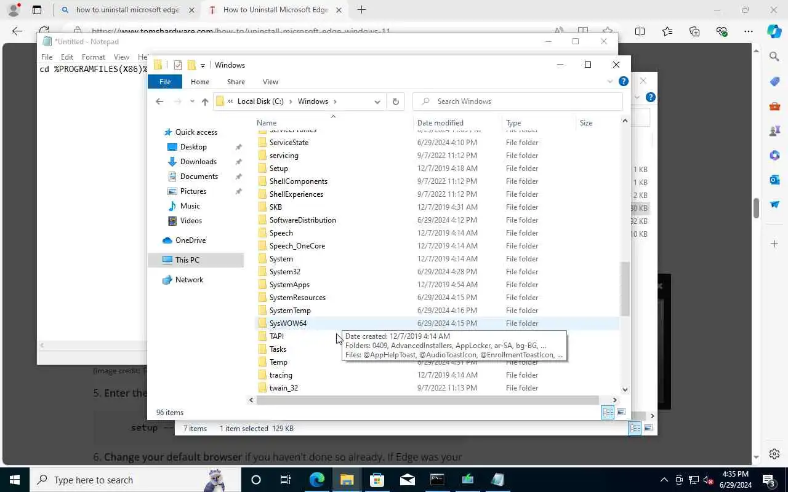Expand the recent locations dropdown arrow
This screenshot has height=492, width=788.
[192, 101]
